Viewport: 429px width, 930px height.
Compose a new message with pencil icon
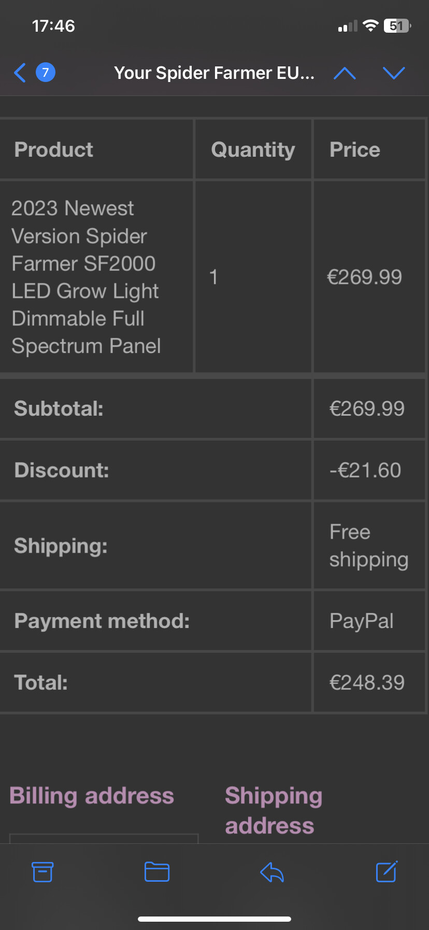[x=387, y=872]
